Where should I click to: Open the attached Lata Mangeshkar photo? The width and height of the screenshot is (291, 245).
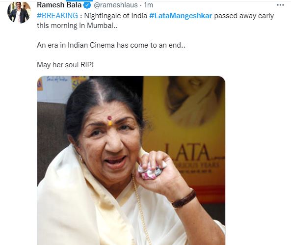131,161
